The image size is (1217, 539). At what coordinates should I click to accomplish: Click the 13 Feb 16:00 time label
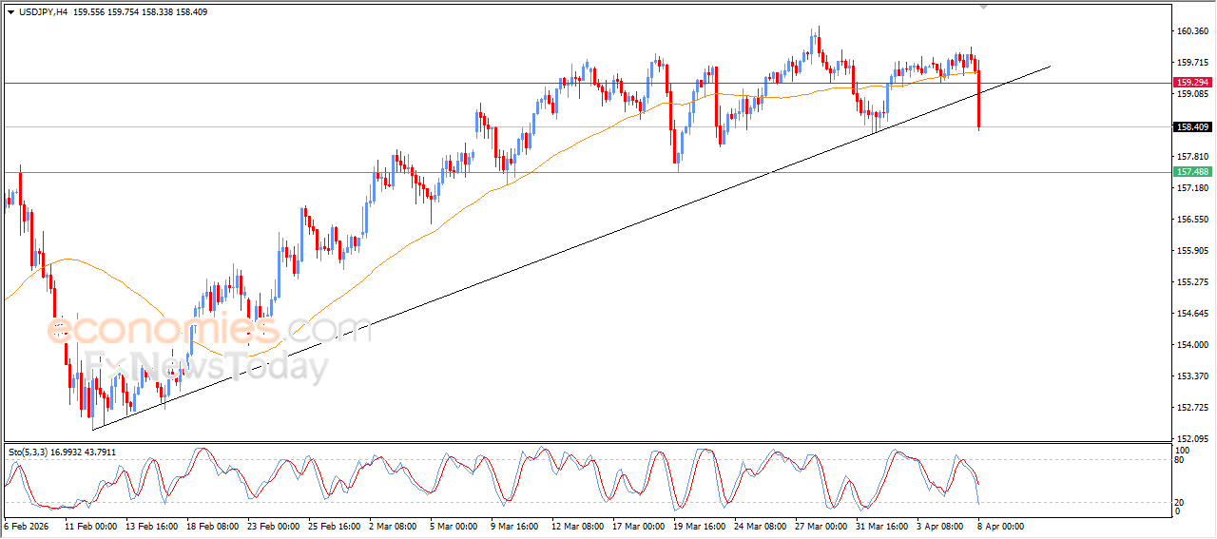[151, 526]
